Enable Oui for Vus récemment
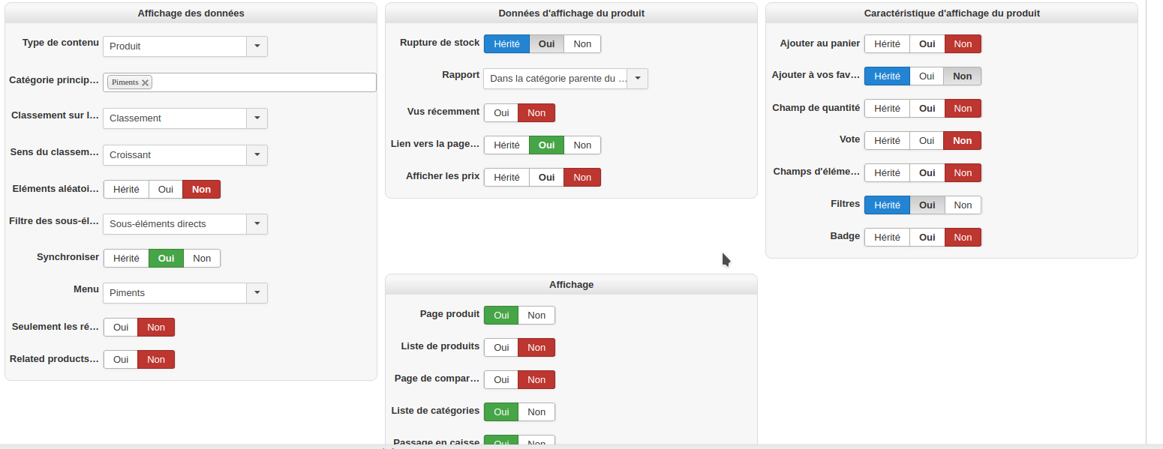Viewport: 1163px width, 449px height. (x=501, y=113)
